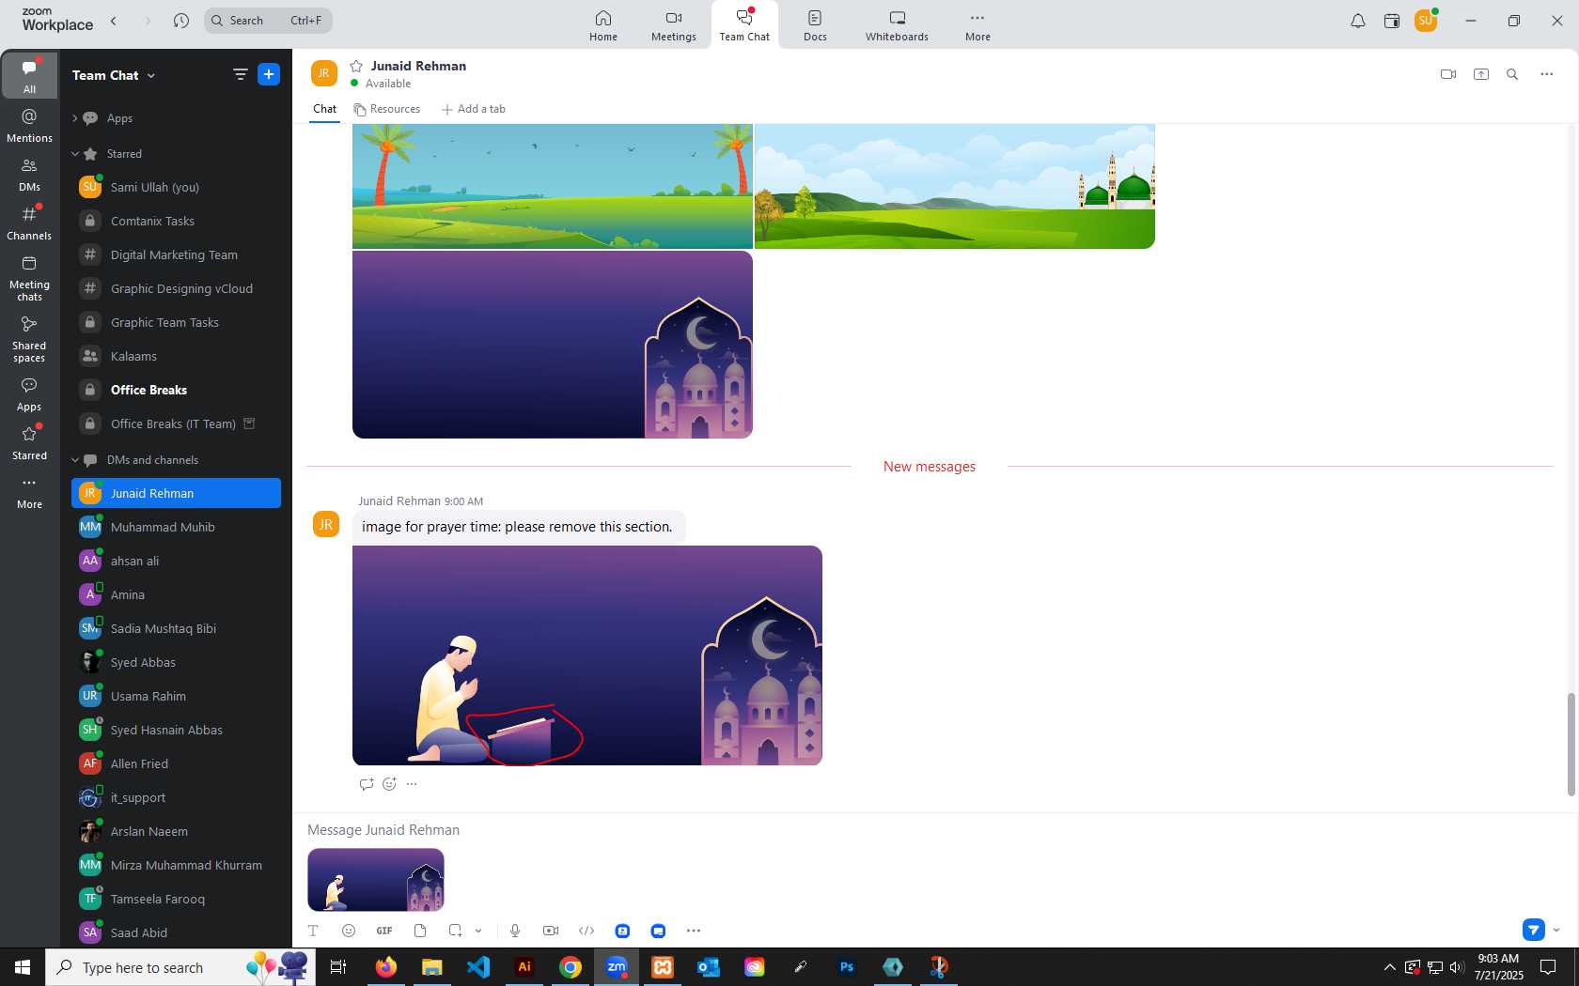Open the SU profile avatar menu
The image size is (1579, 986).
click(1426, 21)
